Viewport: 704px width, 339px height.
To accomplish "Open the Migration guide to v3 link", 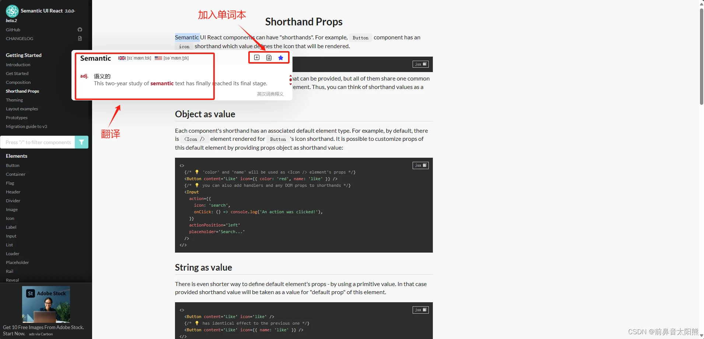I will [27, 126].
